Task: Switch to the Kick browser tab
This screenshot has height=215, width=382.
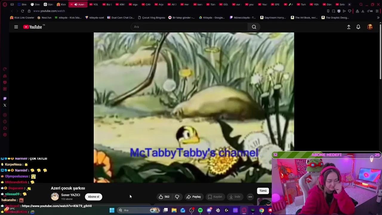Action: (x=61, y=4)
